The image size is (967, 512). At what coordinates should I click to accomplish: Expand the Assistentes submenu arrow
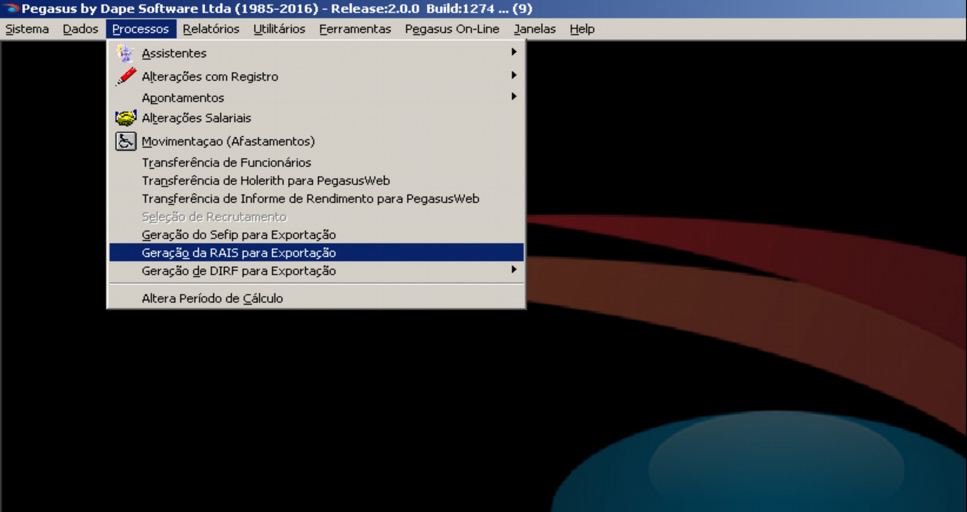point(514,52)
